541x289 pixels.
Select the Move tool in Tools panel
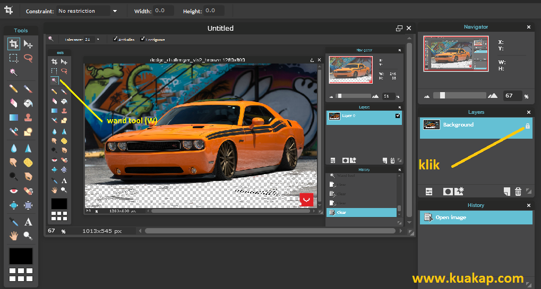click(28, 44)
